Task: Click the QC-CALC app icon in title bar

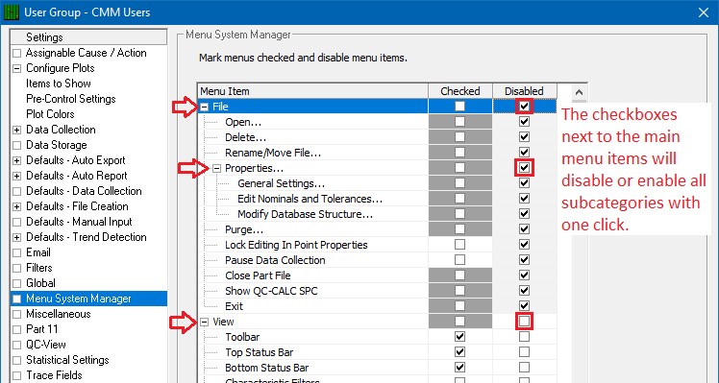Action: (11, 12)
